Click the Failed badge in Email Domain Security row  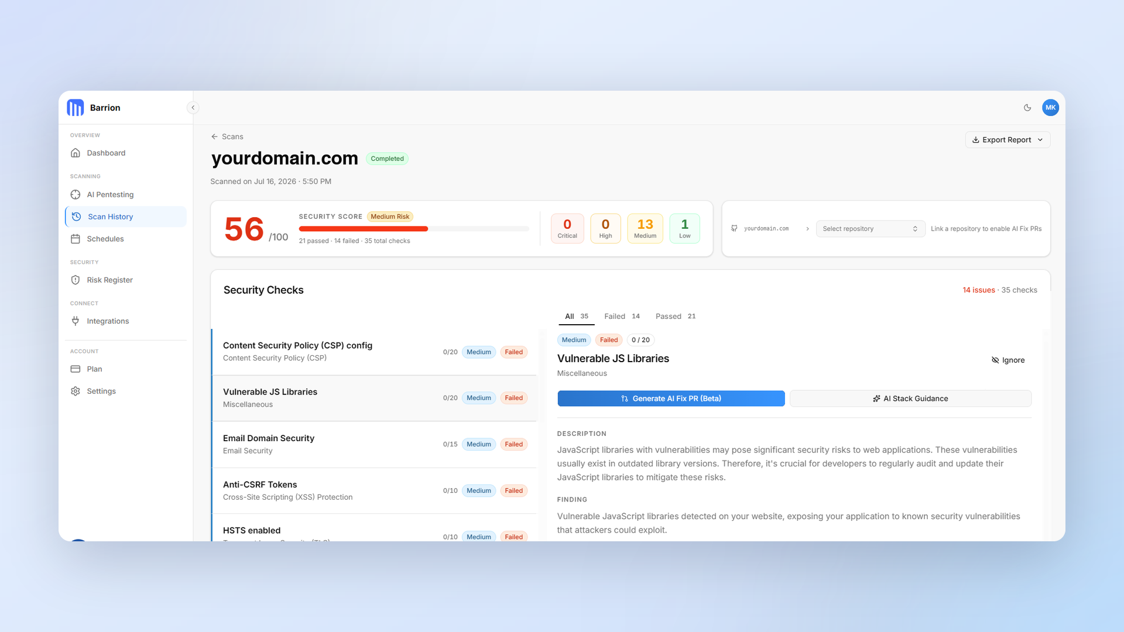click(513, 444)
